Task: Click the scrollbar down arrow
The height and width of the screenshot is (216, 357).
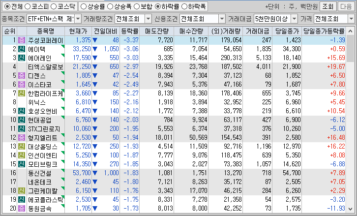Action: click(350, 209)
